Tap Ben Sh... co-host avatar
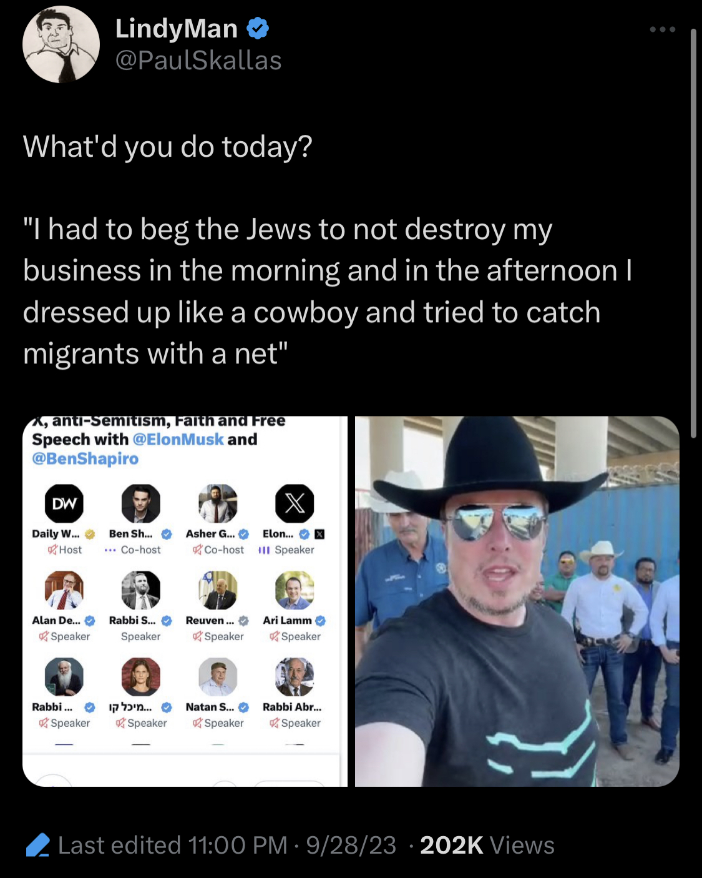702x878 pixels. tap(141, 503)
